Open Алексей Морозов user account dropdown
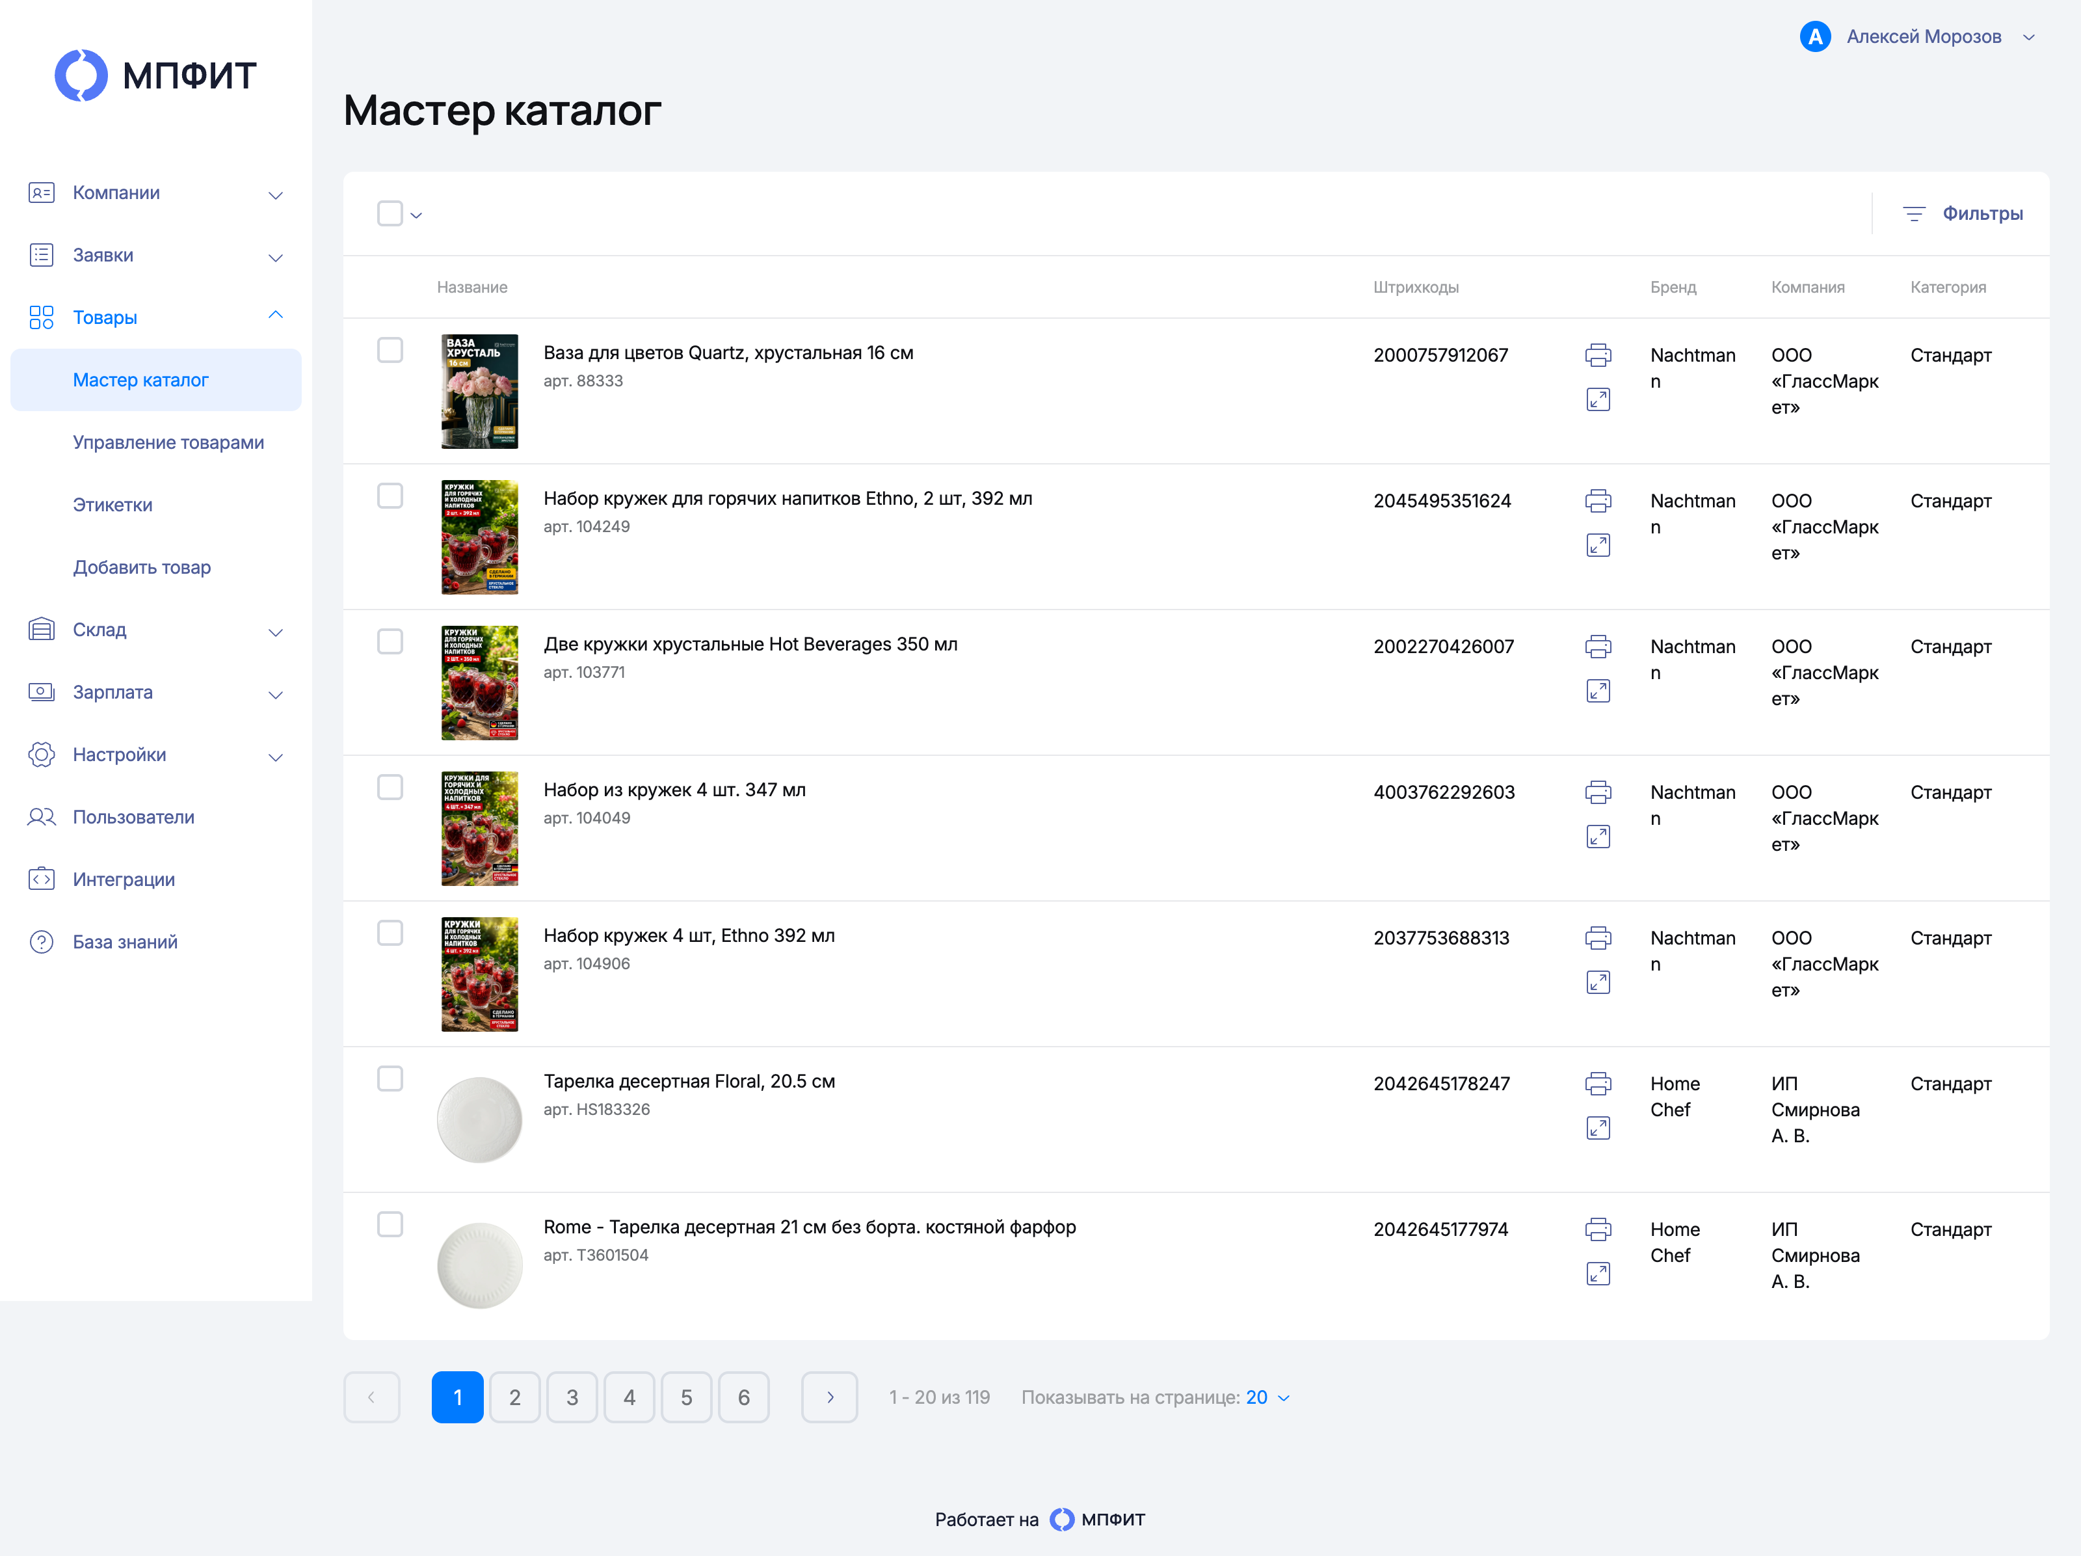Viewport: 2081px width, 1556px height. click(1918, 36)
